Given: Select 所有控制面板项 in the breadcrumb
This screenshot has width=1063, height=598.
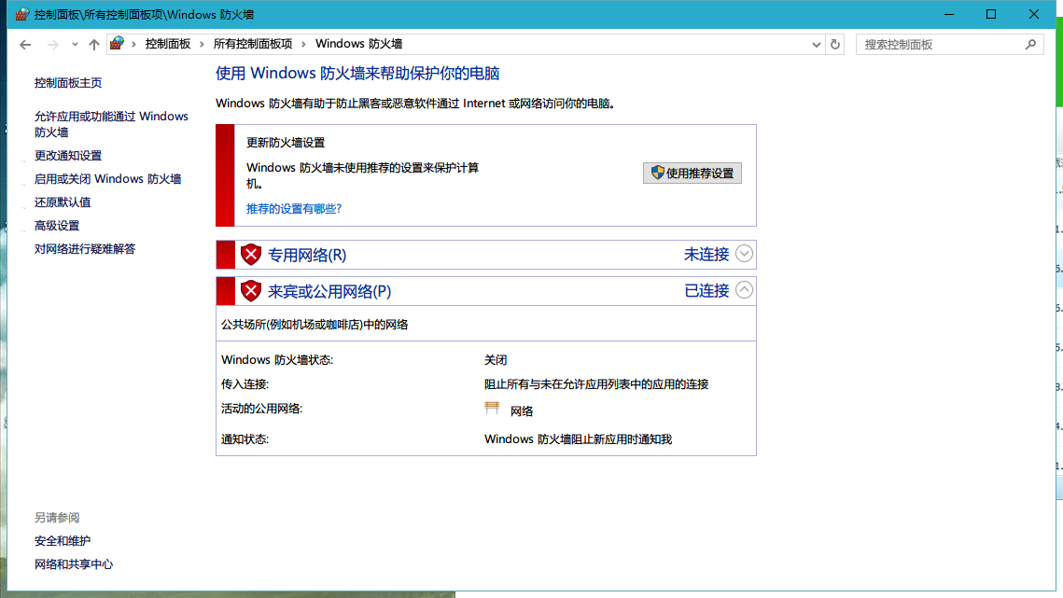Looking at the screenshot, I should click(253, 44).
